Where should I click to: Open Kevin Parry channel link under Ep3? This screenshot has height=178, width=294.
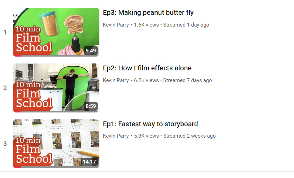[x=116, y=25]
